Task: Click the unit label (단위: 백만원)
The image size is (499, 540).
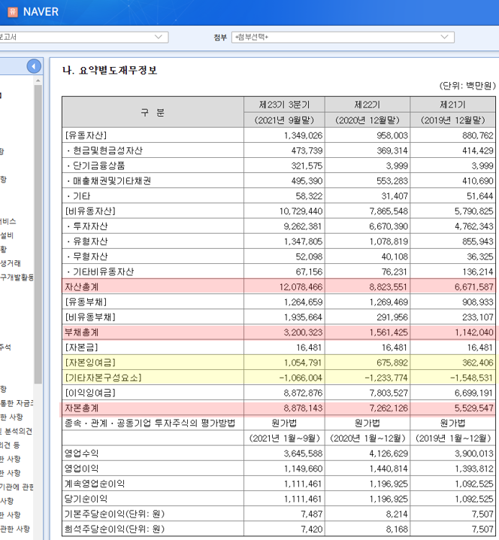Action: [467, 86]
